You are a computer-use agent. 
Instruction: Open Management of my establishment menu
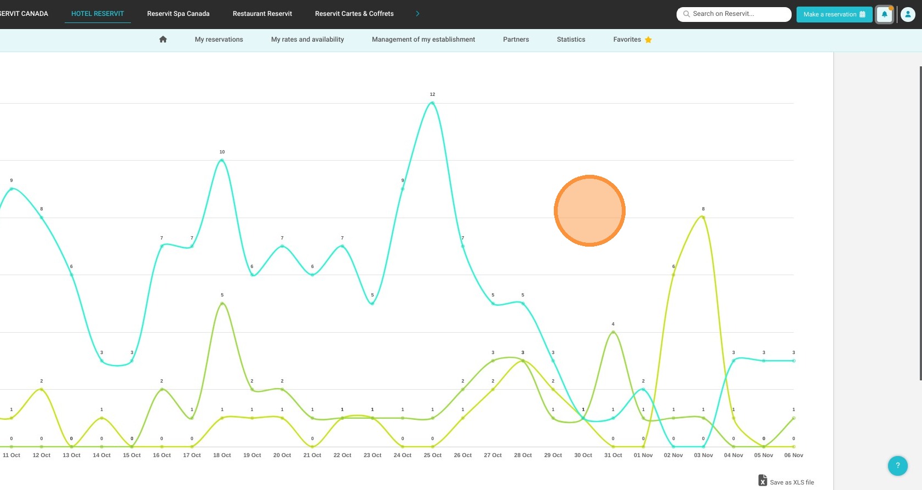423,39
